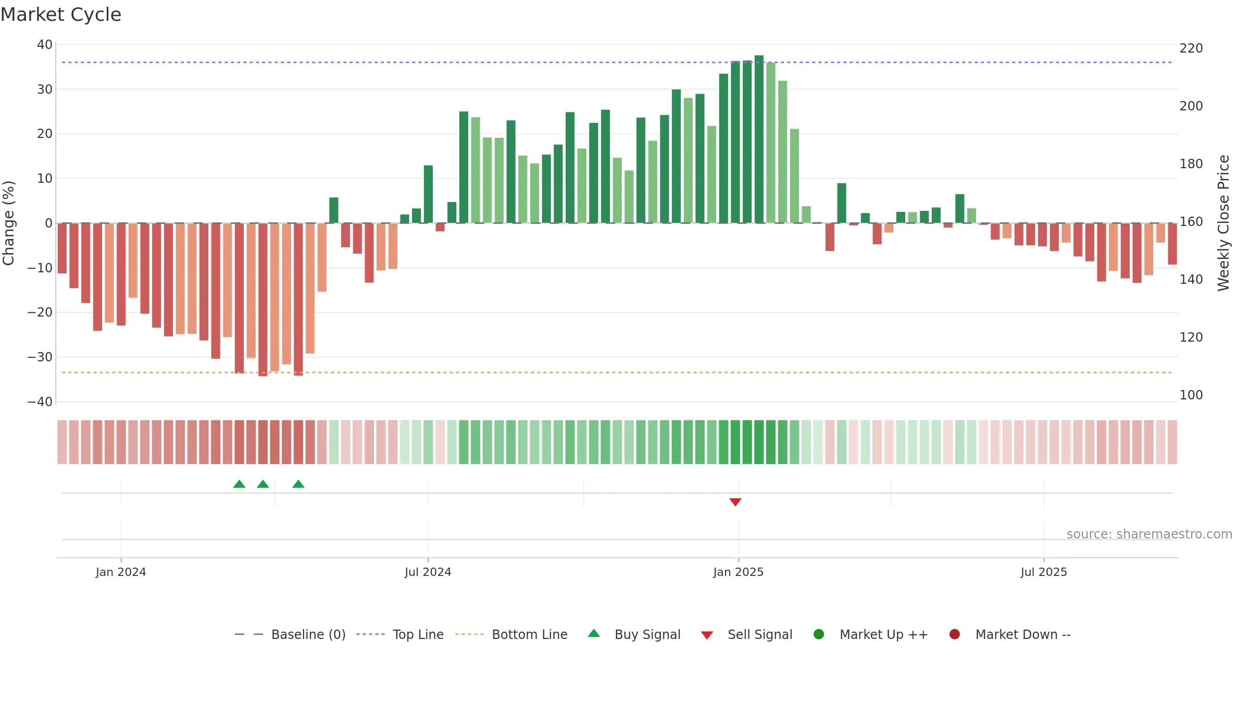The image size is (1250, 703).
Task: Click the red Sell Signal triangle in legend
Action: pyautogui.click(x=707, y=635)
